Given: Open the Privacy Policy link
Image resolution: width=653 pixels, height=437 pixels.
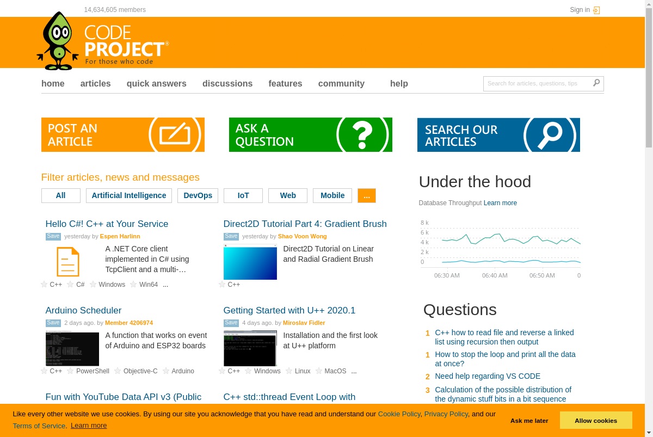Looking at the screenshot, I should point(446,414).
